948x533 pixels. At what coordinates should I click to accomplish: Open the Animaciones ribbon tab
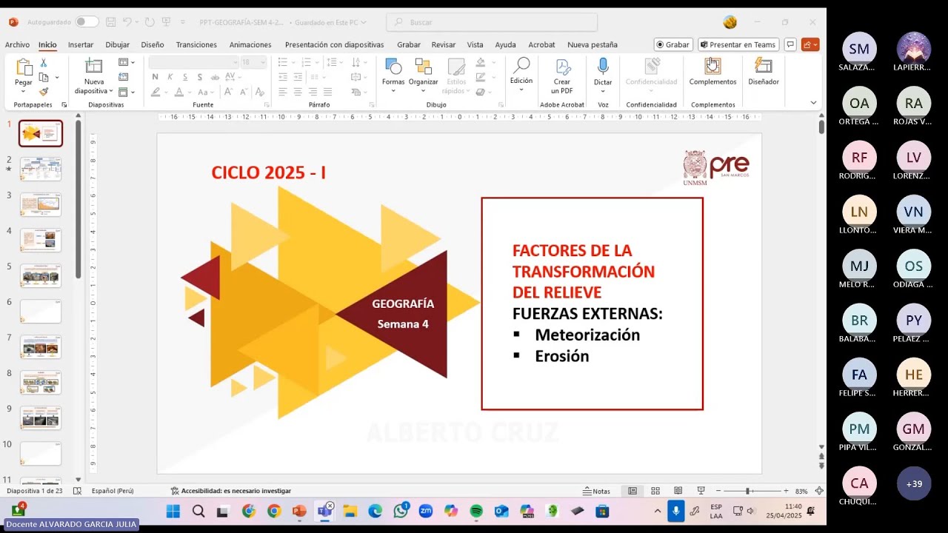[250, 44]
